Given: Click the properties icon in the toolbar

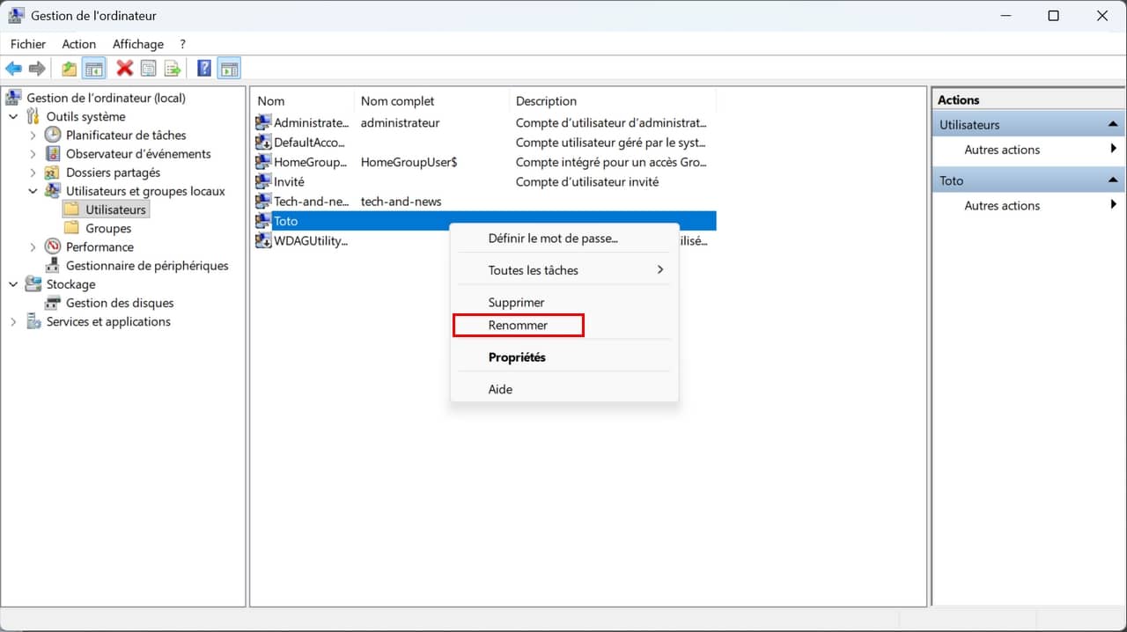Looking at the screenshot, I should tap(149, 69).
